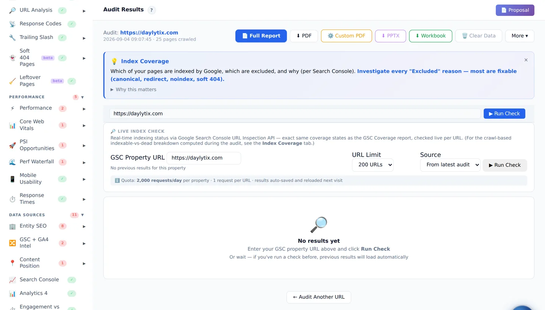The height and width of the screenshot is (310, 545).
Task: Open Perf Waterfall in sidebar
Action: (37, 161)
